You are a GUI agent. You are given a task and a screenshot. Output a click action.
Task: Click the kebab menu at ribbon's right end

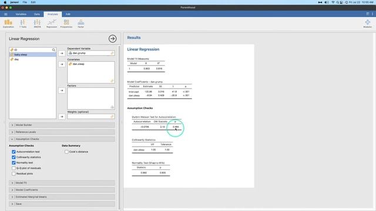click(372, 14)
